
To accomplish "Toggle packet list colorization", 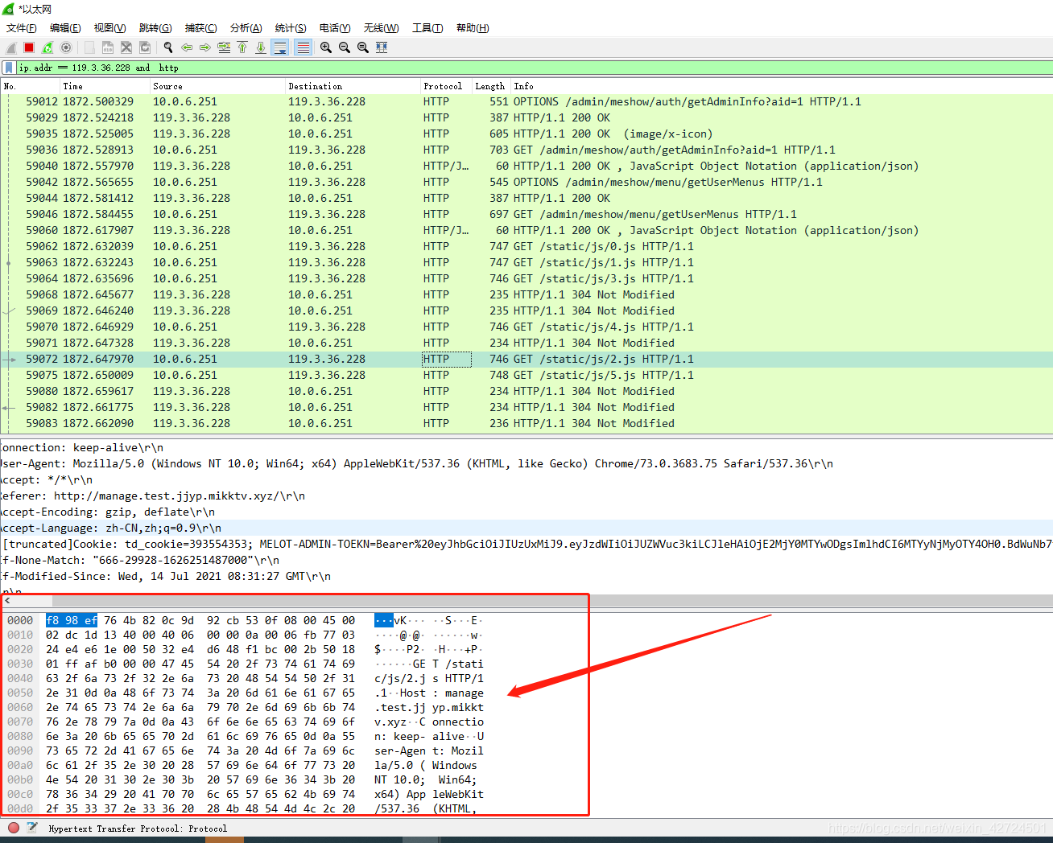I will pos(303,48).
